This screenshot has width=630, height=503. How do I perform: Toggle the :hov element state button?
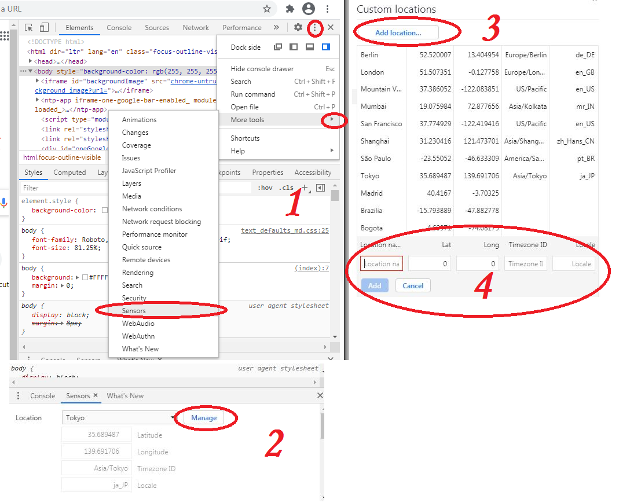click(265, 188)
